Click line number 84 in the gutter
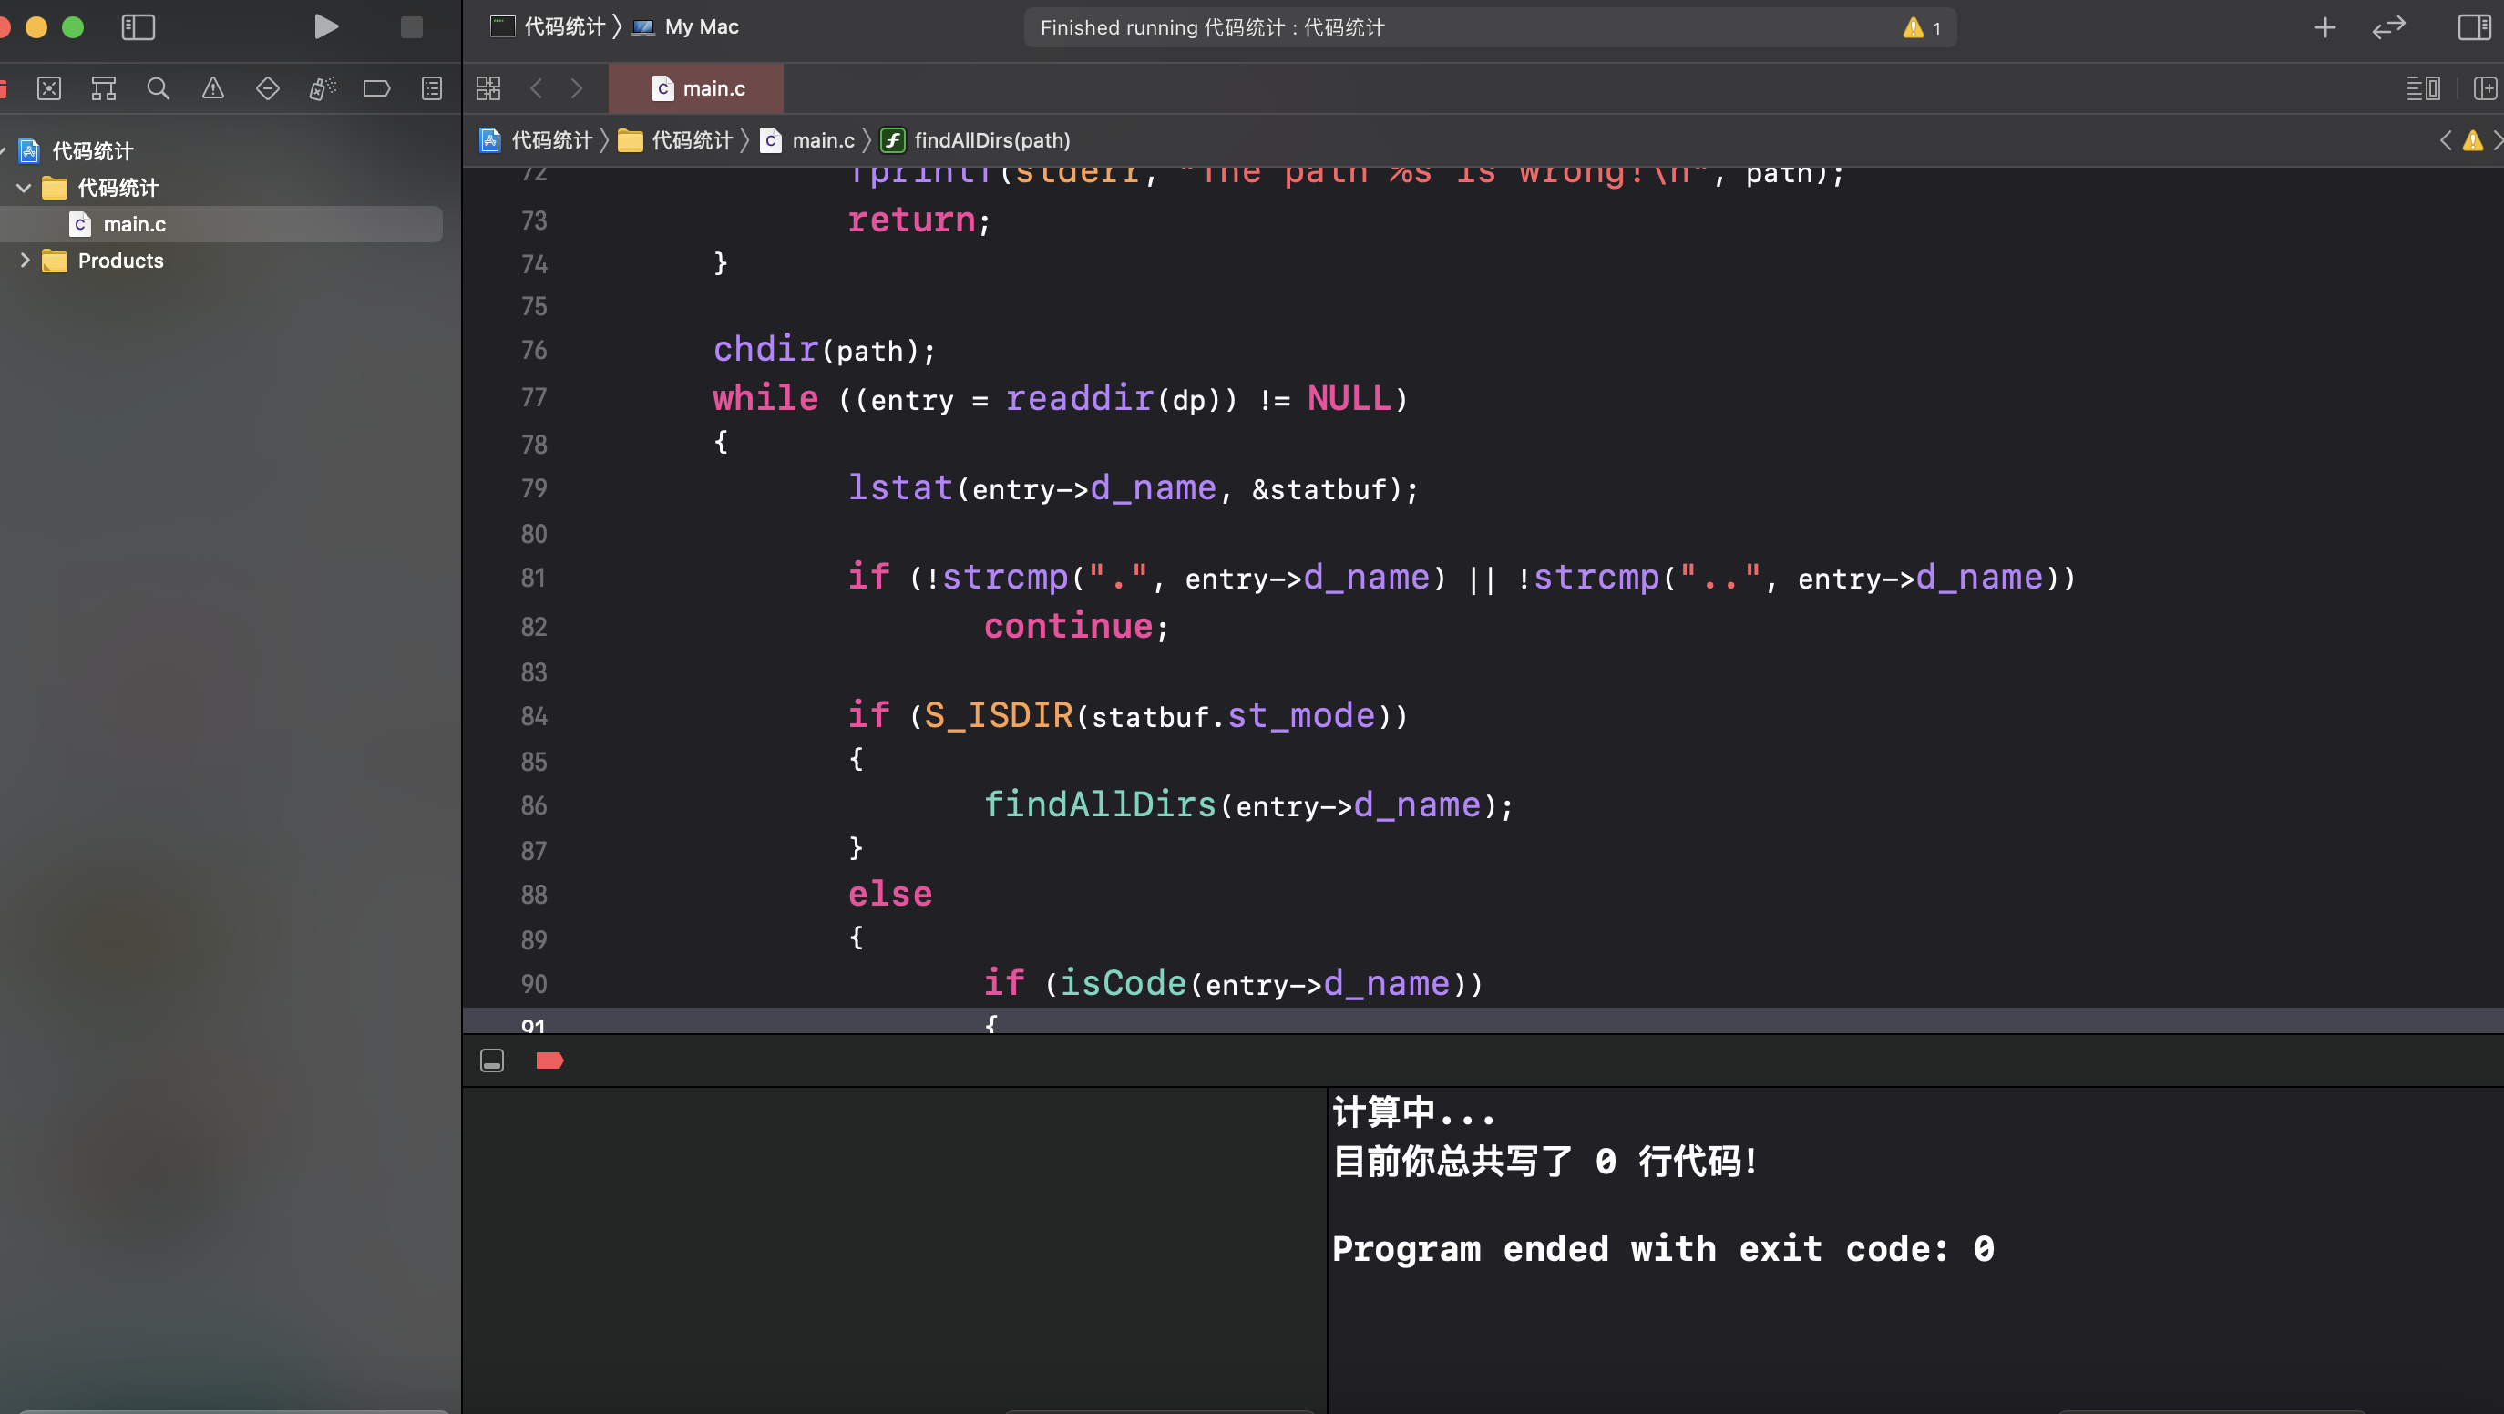The image size is (2504, 1414). pos(534,716)
